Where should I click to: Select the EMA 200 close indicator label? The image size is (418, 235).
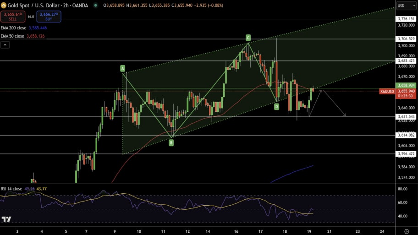pos(14,27)
